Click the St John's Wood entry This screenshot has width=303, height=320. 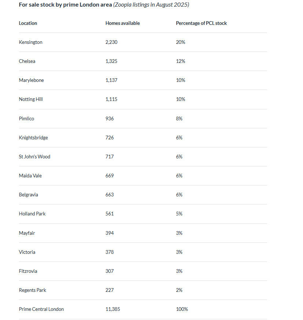[x=34, y=157]
